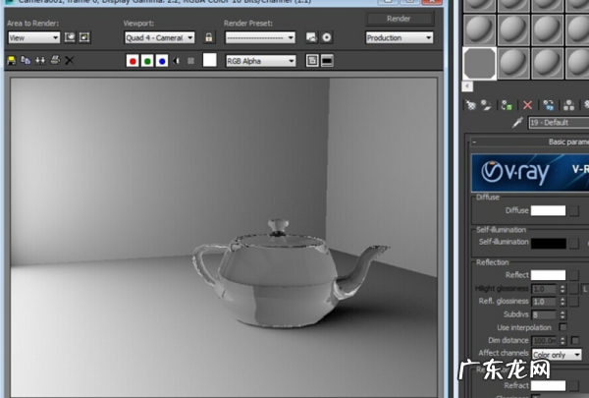Open the Viewport dropdown showing Quad 4
The image size is (589, 398).
click(x=159, y=38)
